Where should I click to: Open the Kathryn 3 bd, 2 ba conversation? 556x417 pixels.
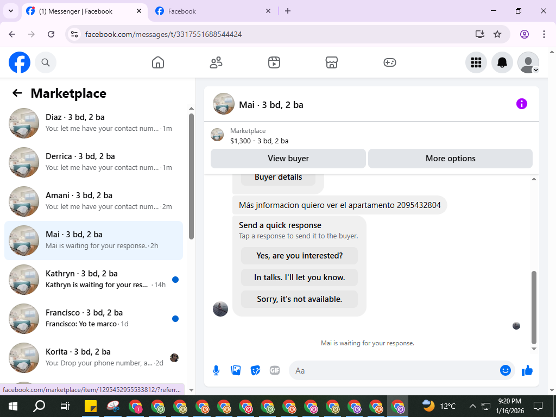point(93,280)
